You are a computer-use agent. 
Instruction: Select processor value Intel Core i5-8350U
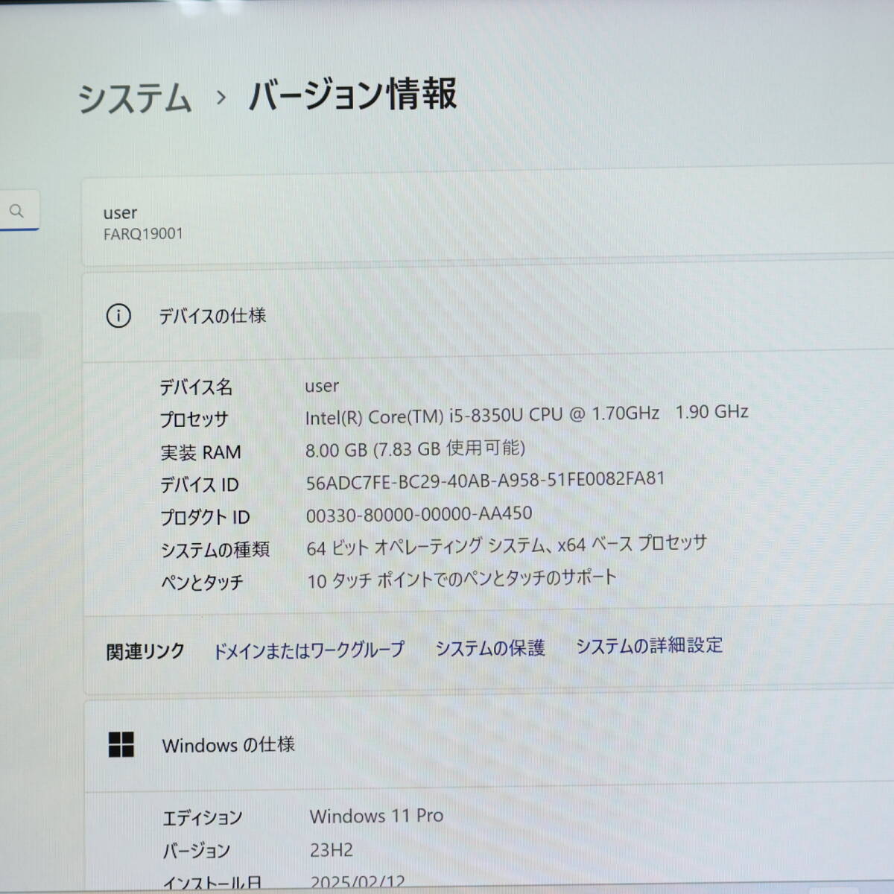(527, 414)
